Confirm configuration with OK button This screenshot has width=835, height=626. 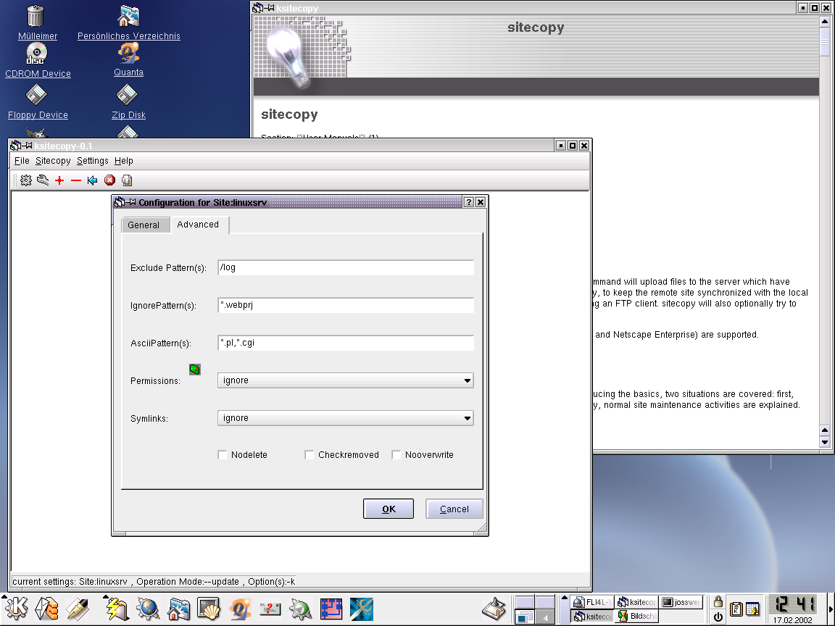(x=389, y=509)
